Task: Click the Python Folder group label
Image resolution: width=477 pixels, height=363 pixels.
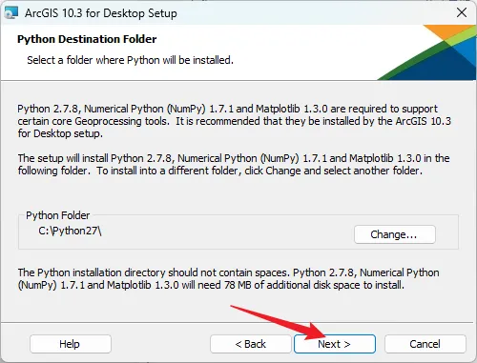Action: point(58,215)
